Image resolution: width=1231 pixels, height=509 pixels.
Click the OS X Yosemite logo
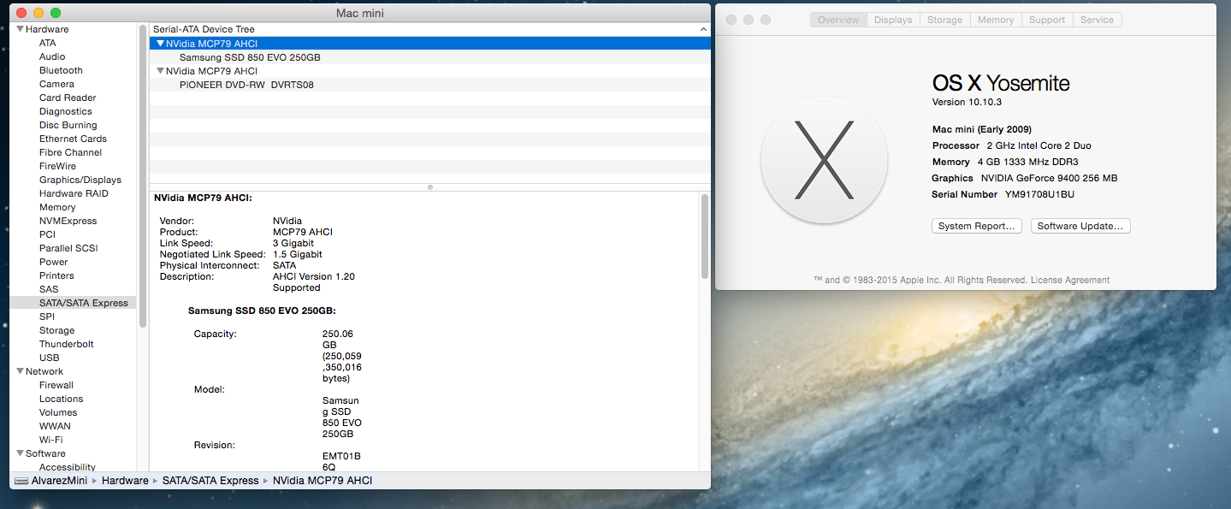[824, 160]
